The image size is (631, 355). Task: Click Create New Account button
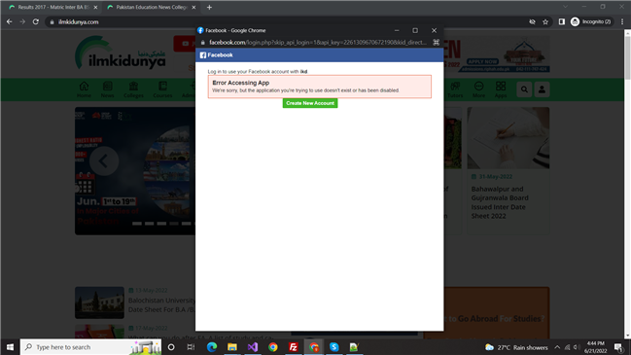point(310,103)
